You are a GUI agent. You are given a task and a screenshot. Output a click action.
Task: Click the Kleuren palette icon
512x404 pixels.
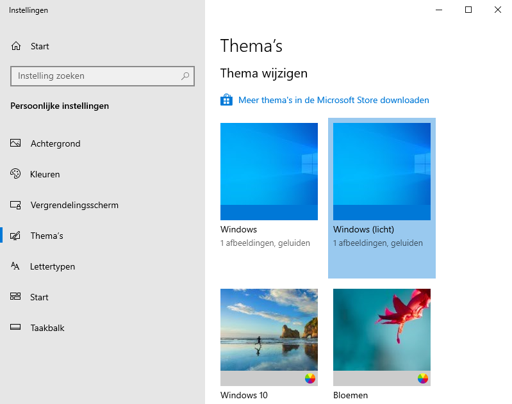[16, 174]
